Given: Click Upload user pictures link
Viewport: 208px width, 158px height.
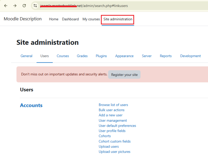Looking at the screenshot, I should click(x=114, y=152).
